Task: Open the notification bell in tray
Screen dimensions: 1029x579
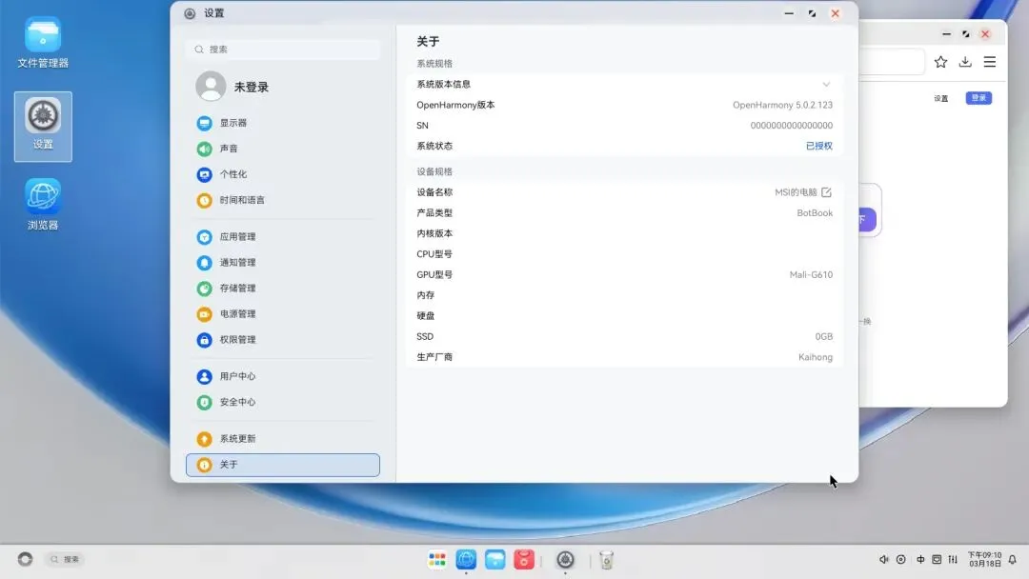Action: click(x=1013, y=559)
